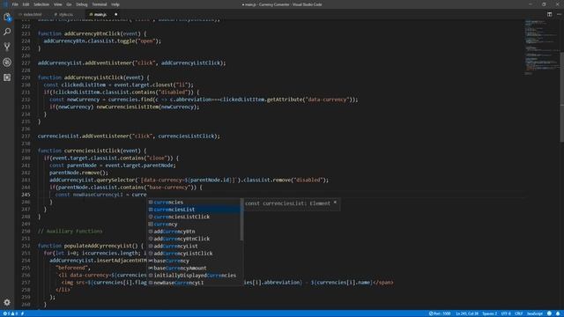
Task: Open the Go menu
Action: click(69, 4)
